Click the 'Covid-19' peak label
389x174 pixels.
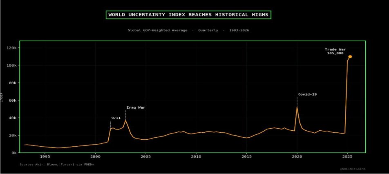pos(307,94)
